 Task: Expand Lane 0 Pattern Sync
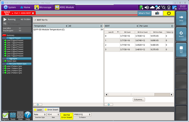coord(3,66)
